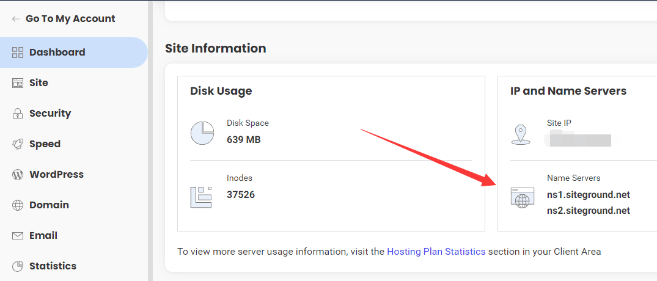Screen dimensions: 657x281
Task: Open the Security menu item
Action: (x=50, y=114)
